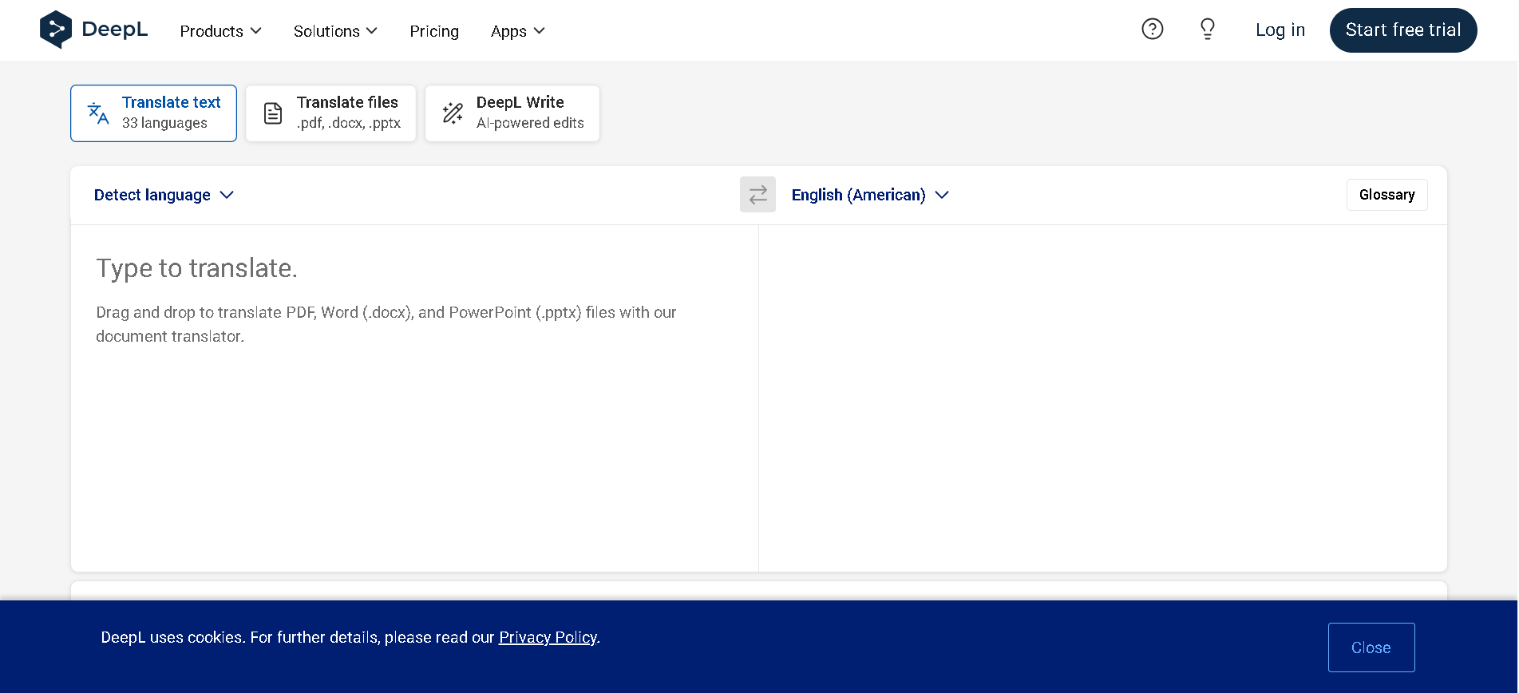Open the Privacy Policy link
This screenshot has width=1519, height=693.
[x=548, y=637]
